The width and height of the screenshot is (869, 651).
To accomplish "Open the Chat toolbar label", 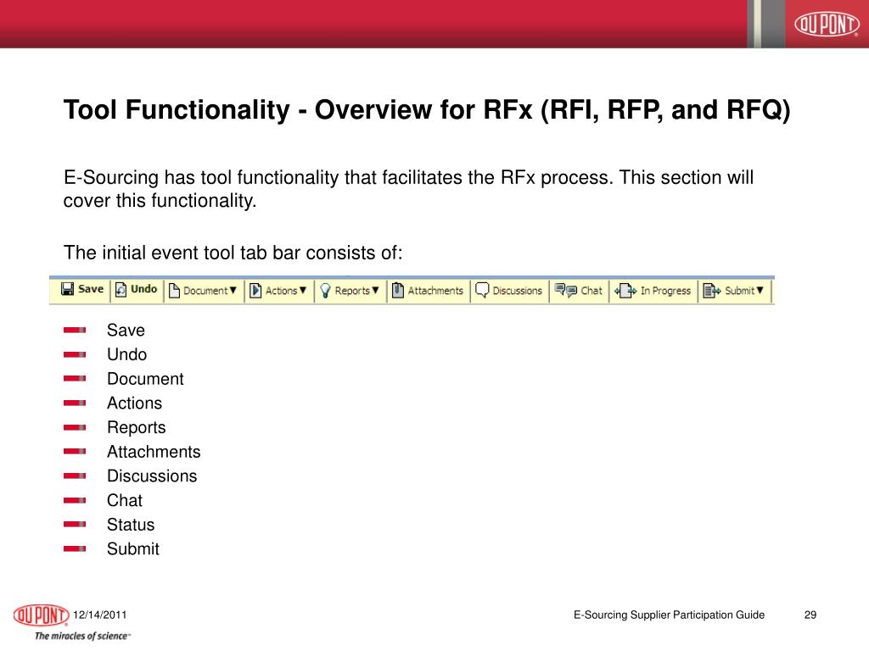I will tap(591, 291).
